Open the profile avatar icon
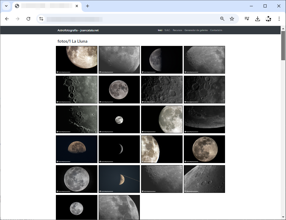Screen dimensions: 286x220 tap(268, 19)
